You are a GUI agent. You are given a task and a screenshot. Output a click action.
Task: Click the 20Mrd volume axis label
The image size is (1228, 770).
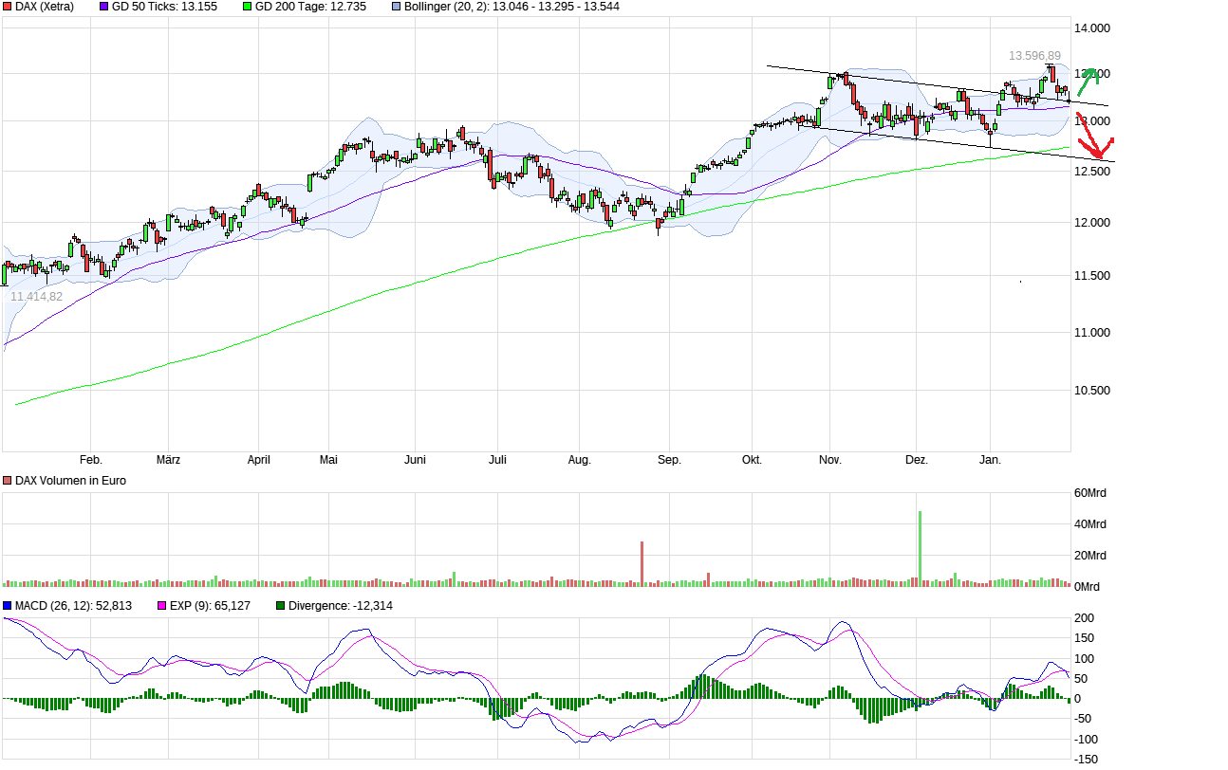[1089, 556]
